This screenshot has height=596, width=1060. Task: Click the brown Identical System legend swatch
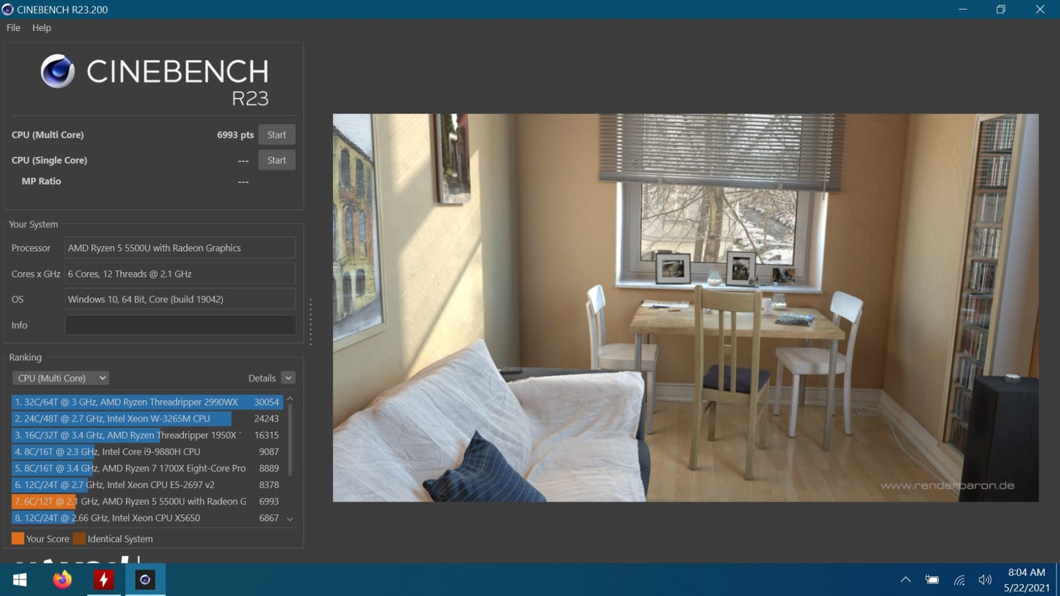coord(79,538)
